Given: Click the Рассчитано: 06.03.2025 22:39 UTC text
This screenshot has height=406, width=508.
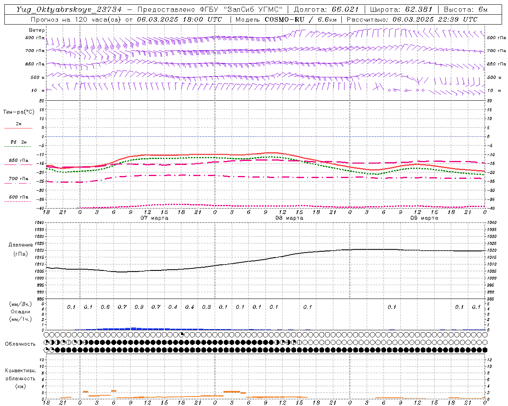Looking at the screenshot, I should pos(412,19).
